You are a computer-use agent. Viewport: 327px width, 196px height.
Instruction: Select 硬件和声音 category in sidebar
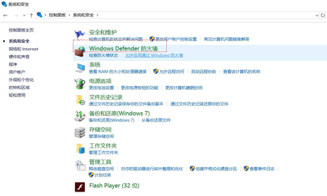click(x=19, y=57)
